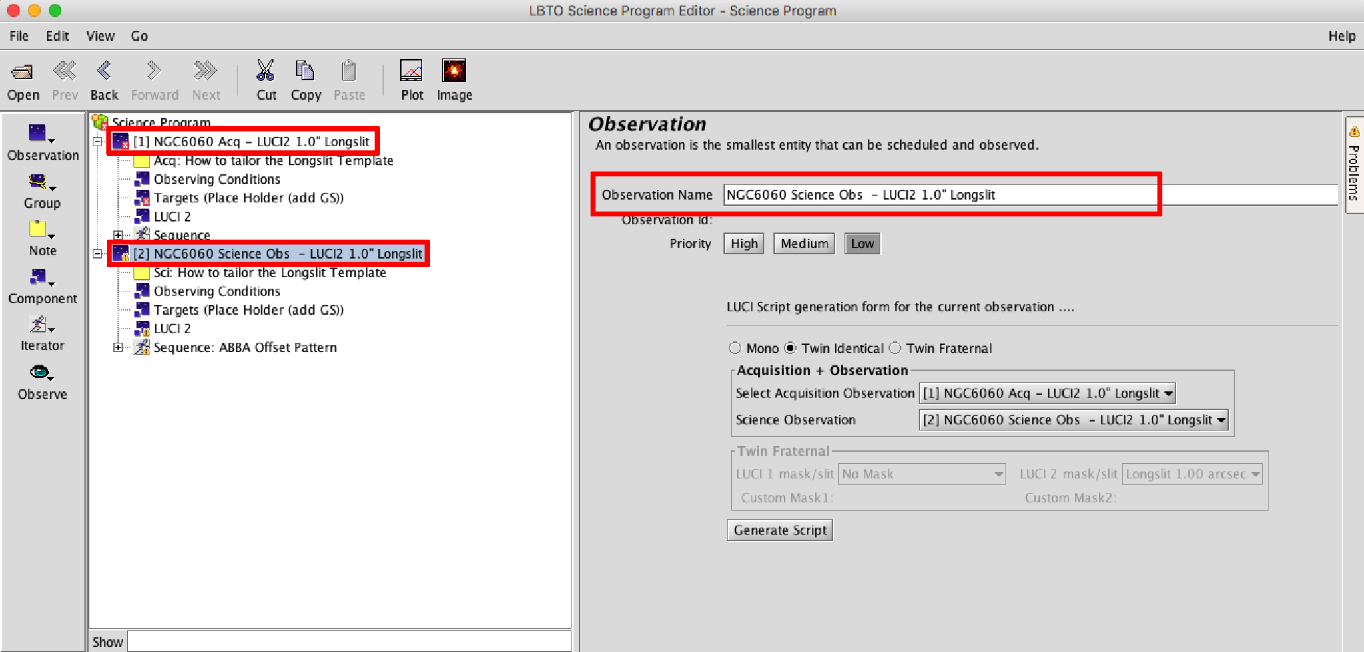Open the View menu
The width and height of the screenshot is (1364, 652).
point(100,36)
